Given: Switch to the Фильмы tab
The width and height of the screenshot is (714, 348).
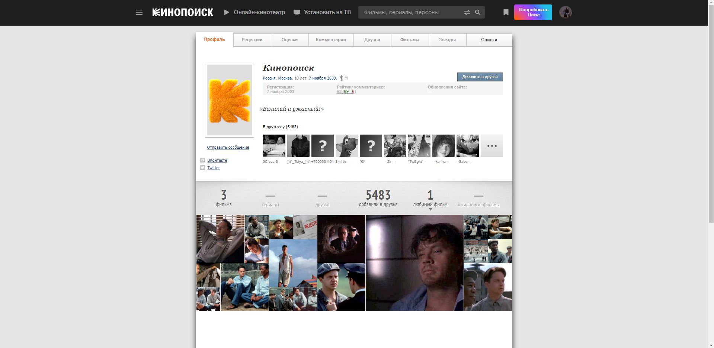Looking at the screenshot, I should point(410,40).
